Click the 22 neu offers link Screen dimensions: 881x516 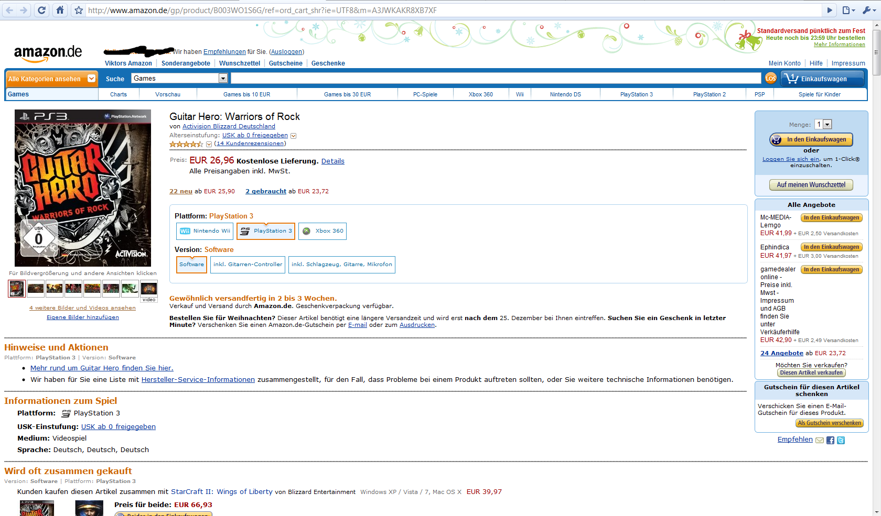(x=181, y=191)
